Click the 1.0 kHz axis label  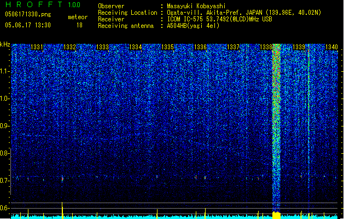[4, 99]
